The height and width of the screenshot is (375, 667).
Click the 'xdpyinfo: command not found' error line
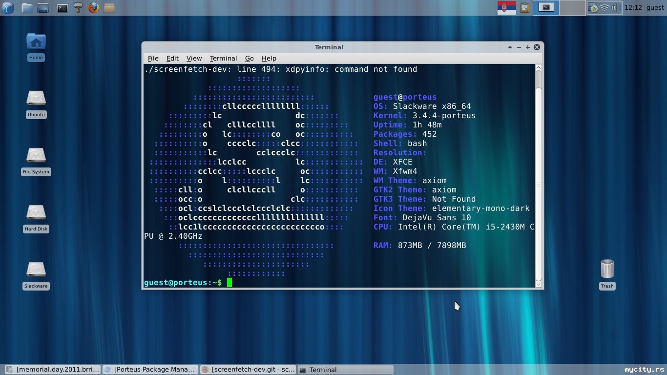point(281,69)
